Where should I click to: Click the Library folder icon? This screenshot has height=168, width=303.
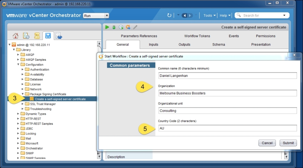(18, 50)
